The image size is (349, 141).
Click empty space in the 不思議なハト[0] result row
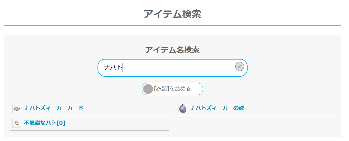pos(117,123)
